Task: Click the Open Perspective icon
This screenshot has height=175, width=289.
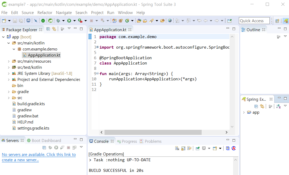Action: point(277,21)
